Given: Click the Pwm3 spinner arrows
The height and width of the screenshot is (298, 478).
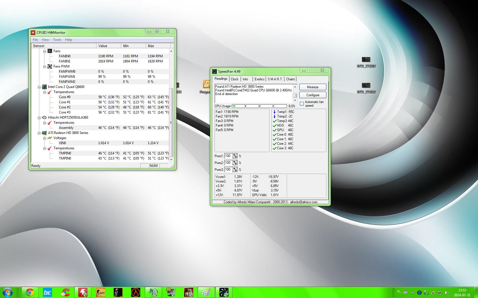Looking at the screenshot, I should 235,169.
